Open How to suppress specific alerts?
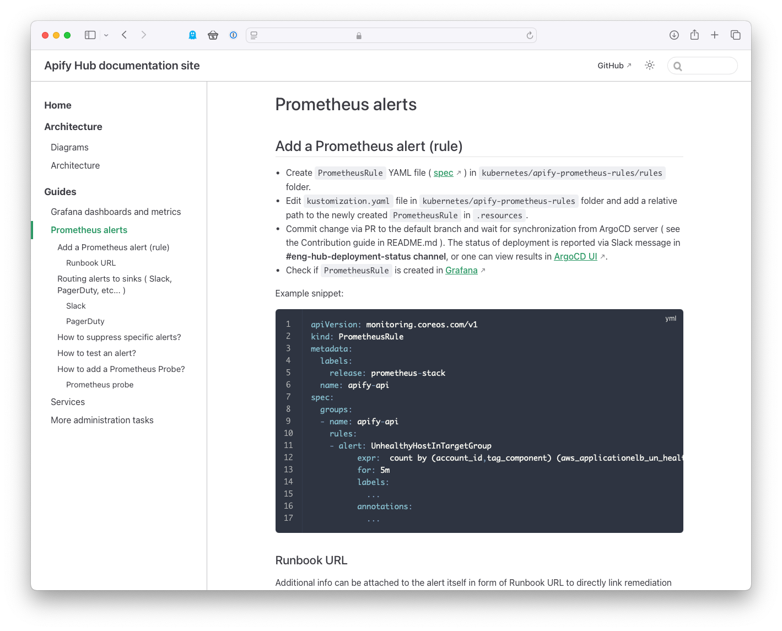782x631 pixels. (x=119, y=337)
